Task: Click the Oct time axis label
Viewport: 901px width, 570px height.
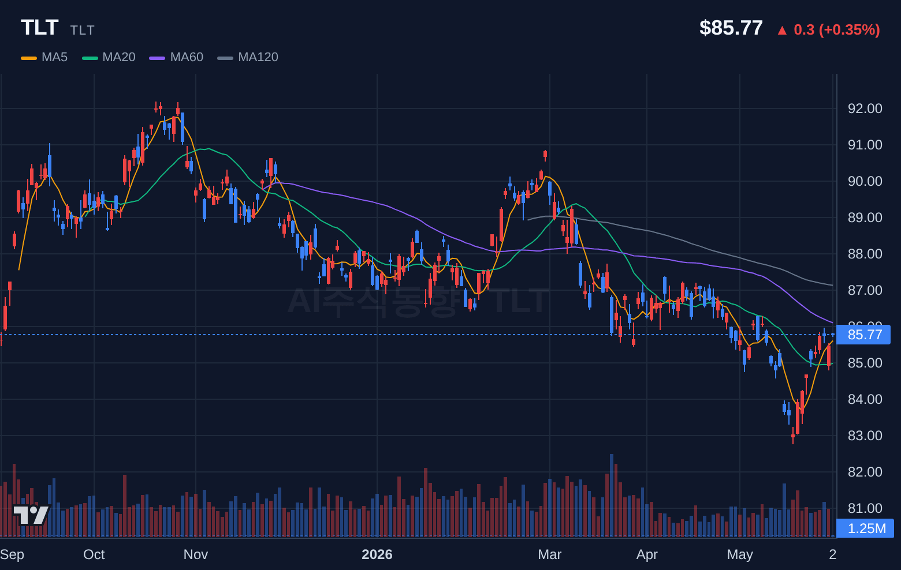Action: tap(94, 554)
